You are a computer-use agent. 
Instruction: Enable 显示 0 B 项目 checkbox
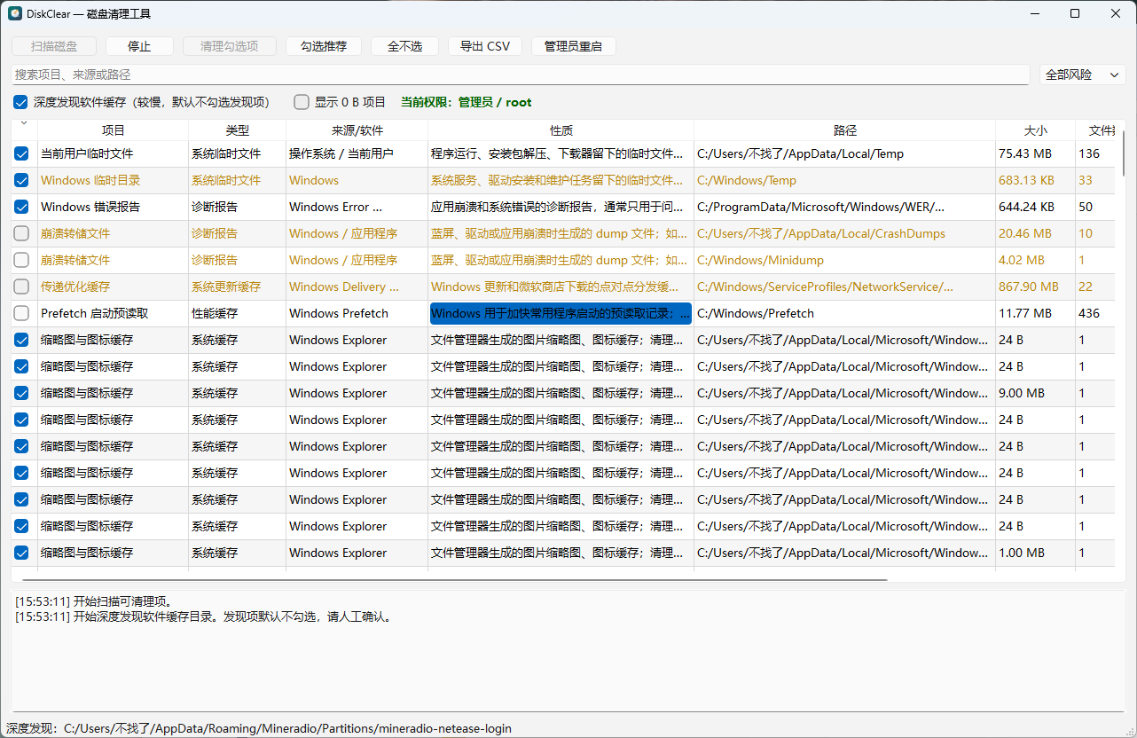click(302, 102)
